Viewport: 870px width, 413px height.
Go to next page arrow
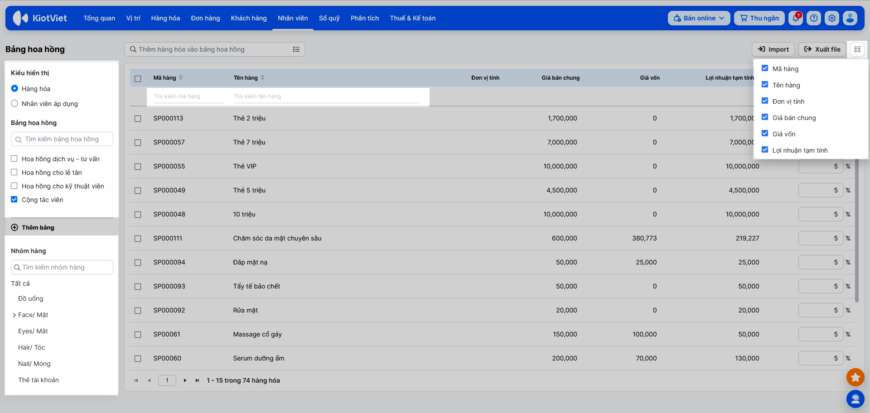tap(185, 380)
